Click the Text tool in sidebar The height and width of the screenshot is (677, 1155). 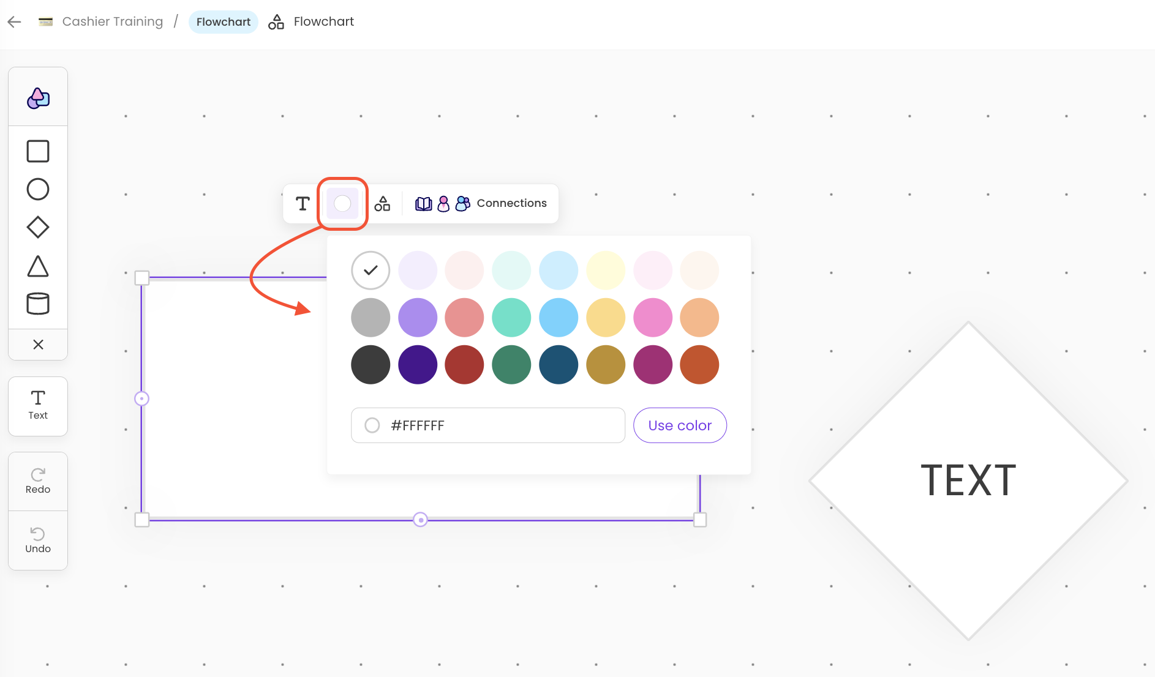38,405
